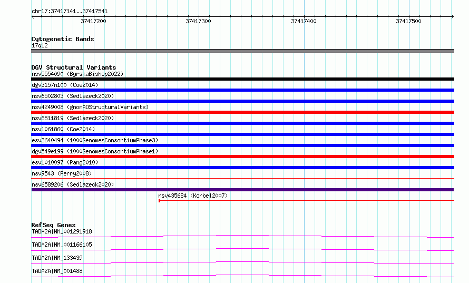Click the 37417400 ruler position label
This screenshot has height=283, width=469.
pos(304,21)
